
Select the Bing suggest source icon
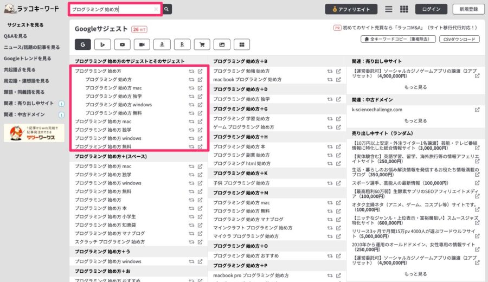[x=102, y=44]
